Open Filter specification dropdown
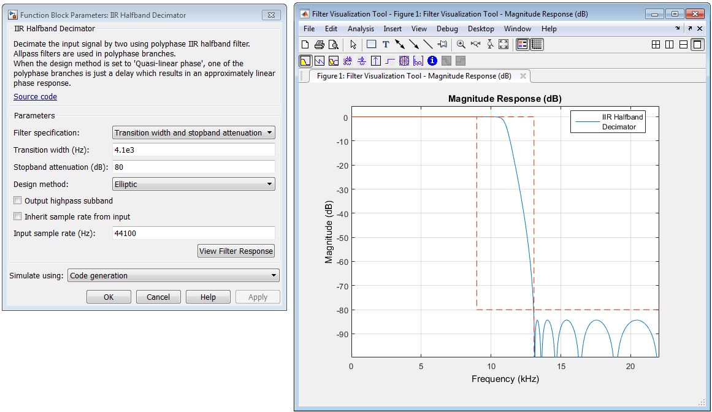The width and height of the screenshot is (712, 412). (193, 132)
